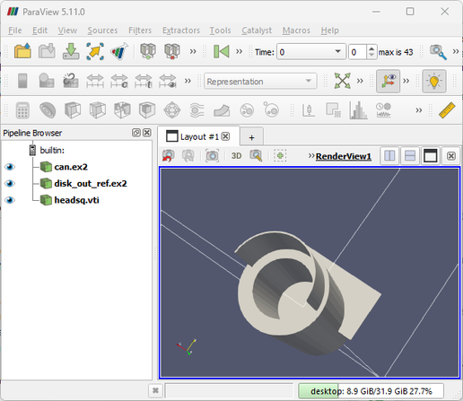Expand more VCR controls after first-frame button
Viewport: 463px width, 401px height.
239,51
